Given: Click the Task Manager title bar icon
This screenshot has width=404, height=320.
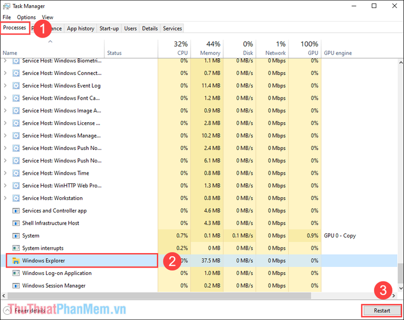Looking at the screenshot, I should click(6, 6).
